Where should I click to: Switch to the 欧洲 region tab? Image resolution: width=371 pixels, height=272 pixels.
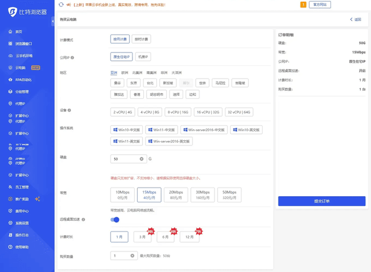[x=124, y=72]
